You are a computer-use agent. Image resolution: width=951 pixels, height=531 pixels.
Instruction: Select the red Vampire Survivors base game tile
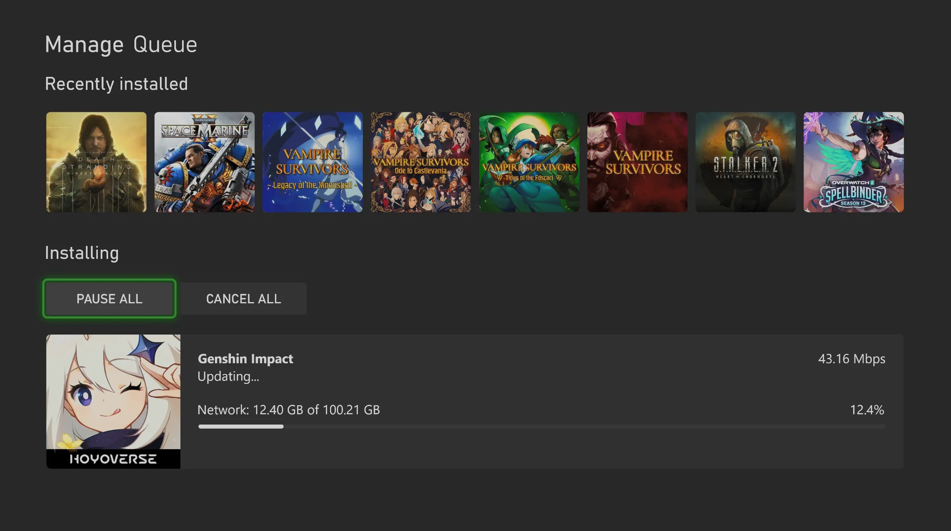[637, 162]
